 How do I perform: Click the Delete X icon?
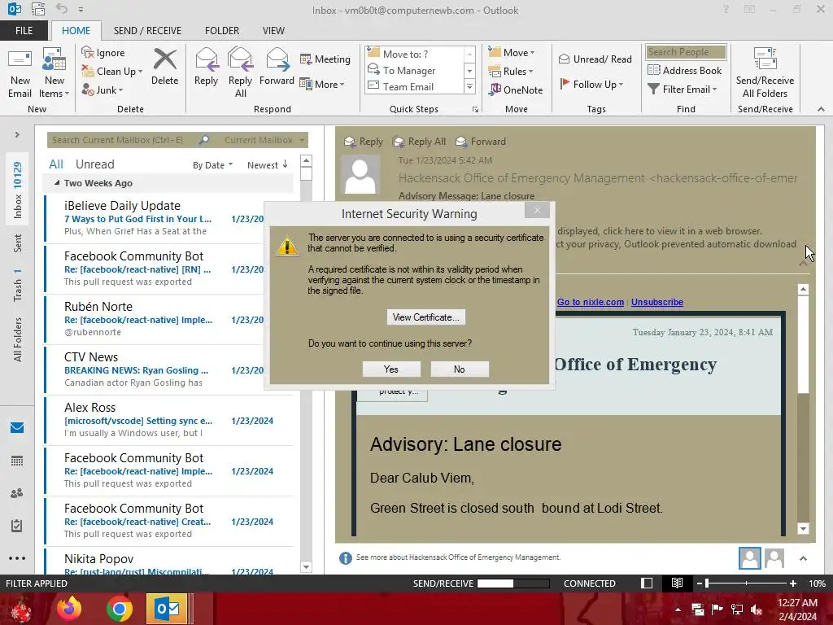click(164, 67)
